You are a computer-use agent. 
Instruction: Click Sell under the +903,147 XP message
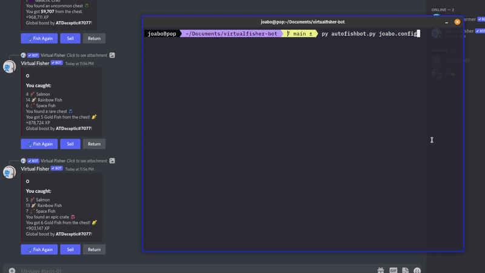pos(70,249)
